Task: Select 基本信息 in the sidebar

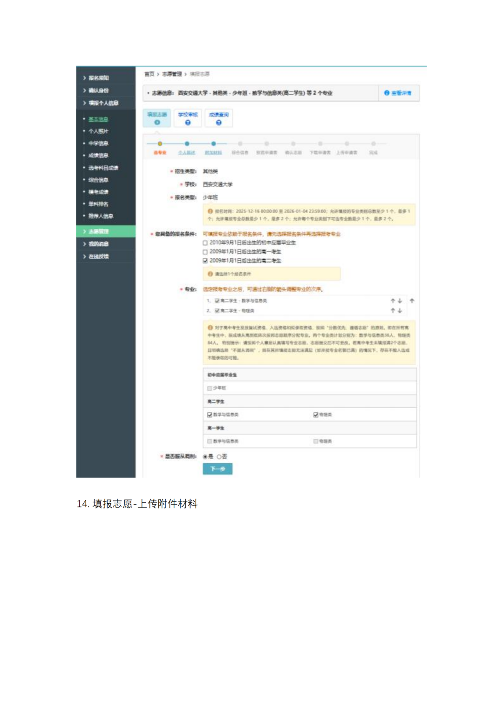Action: click(x=98, y=119)
